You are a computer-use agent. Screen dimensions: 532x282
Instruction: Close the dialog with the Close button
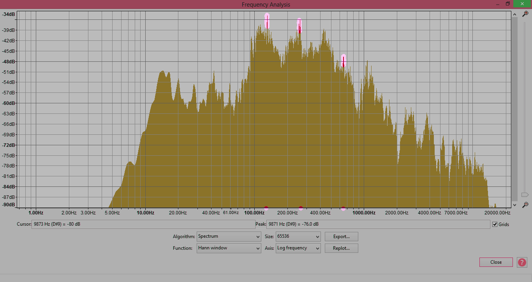click(496, 262)
